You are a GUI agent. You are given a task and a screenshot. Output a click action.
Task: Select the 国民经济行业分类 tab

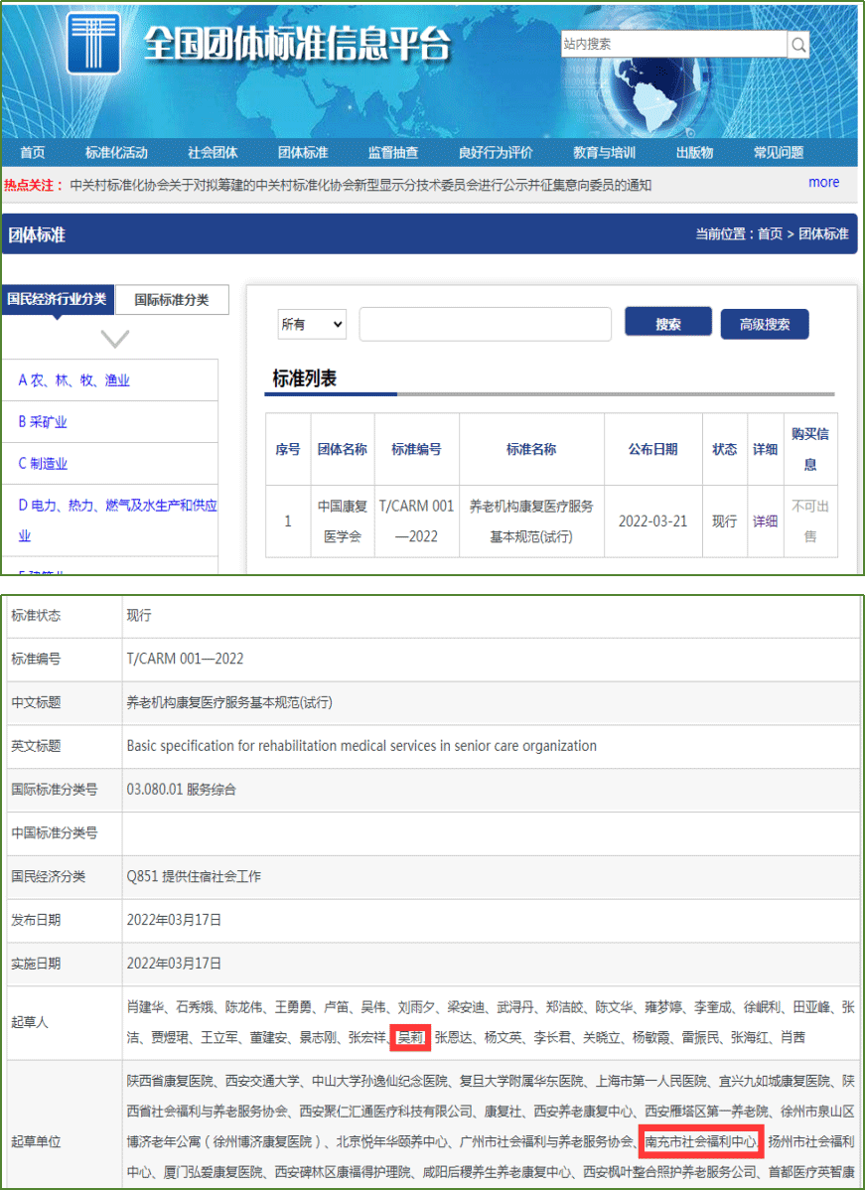click(58, 299)
